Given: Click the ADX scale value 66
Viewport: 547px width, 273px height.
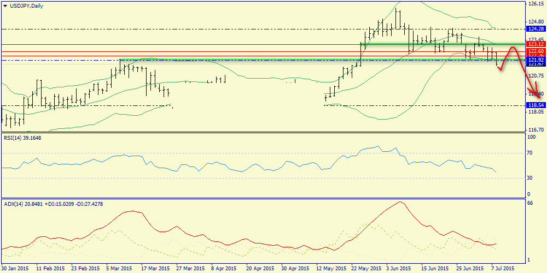Looking at the screenshot, I should click(530, 203).
